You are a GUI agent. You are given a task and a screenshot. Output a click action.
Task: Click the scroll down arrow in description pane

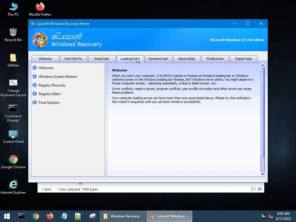[262, 174]
